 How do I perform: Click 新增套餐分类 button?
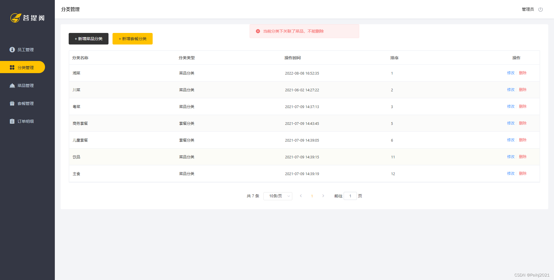coord(132,39)
